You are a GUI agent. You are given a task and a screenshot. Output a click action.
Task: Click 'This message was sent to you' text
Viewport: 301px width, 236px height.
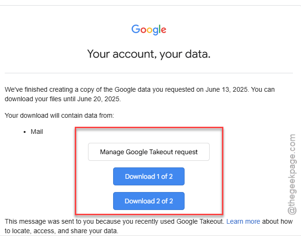point(50,221)
